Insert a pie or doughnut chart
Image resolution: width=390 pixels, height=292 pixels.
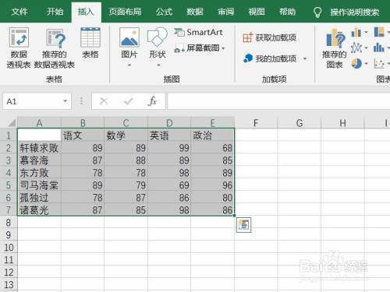click(356, 63)
